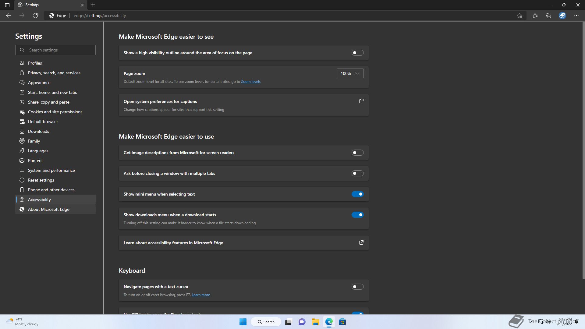Open captions system preferences external link icon
This screenshot has width=585, height=329.
click(361, 101)
